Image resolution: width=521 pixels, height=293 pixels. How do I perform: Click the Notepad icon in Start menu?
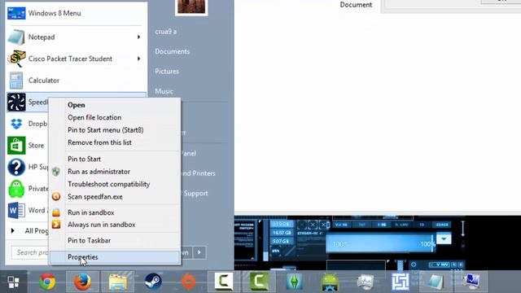pyautogui.click(x=16, y=37)
